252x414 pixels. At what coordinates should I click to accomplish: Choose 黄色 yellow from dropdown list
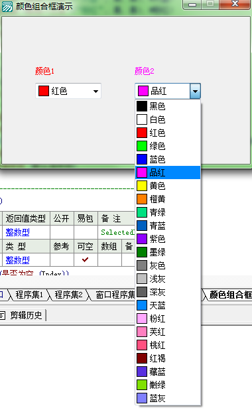(168, 186)
